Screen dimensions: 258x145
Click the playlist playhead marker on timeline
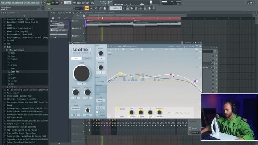102,18
